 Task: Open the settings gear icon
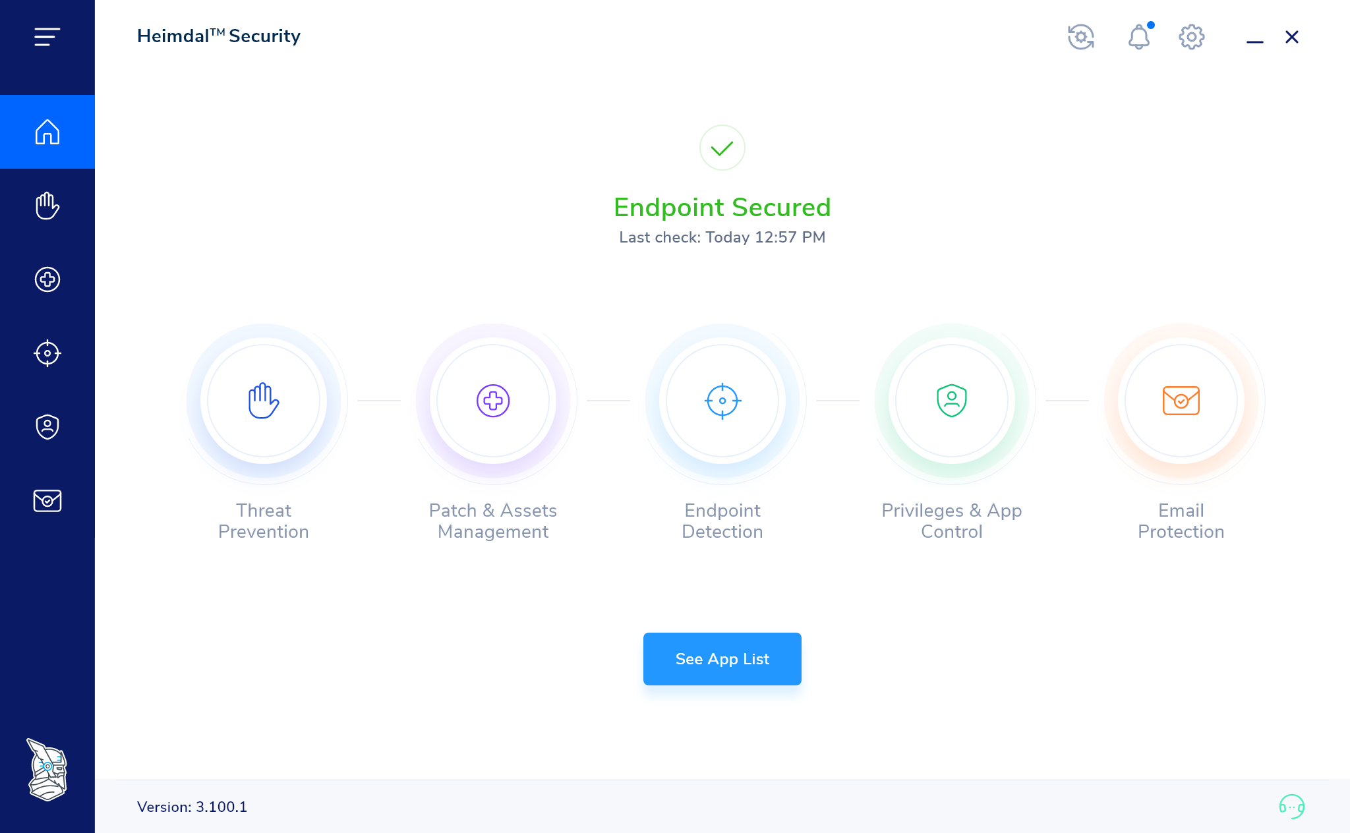(1191, 38)
